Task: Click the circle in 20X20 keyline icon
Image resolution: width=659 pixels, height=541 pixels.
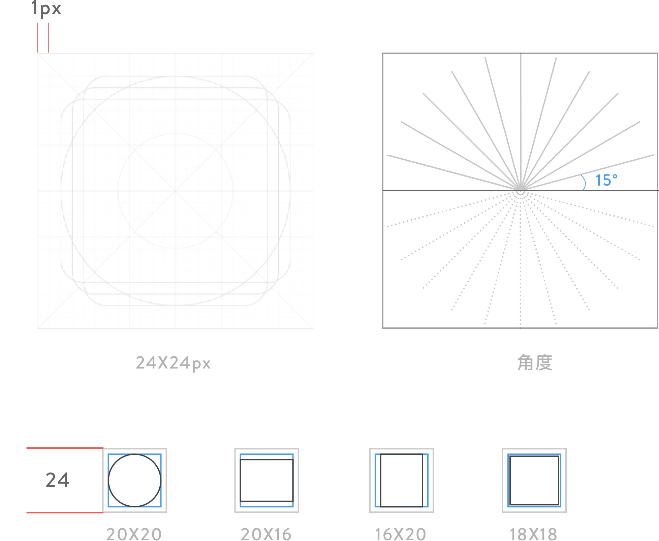Action: coord(134,480)
